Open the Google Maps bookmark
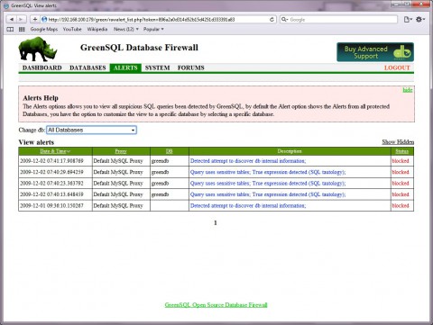This screenshot has height=325, width=433. point(44,30)
